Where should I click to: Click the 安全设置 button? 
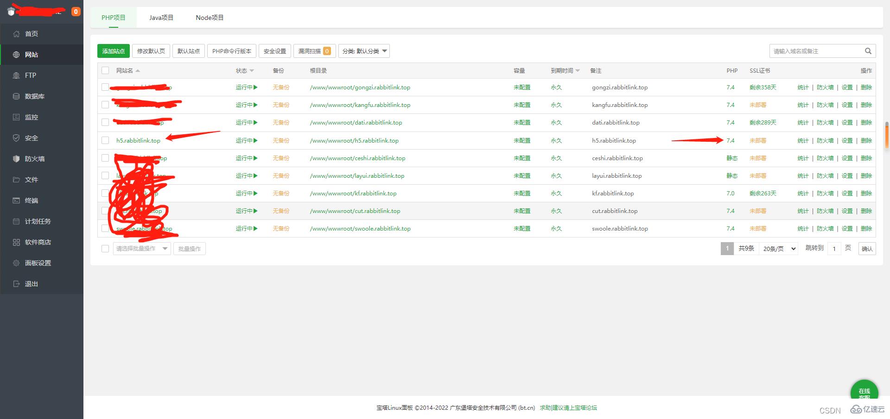coord(275,51)
